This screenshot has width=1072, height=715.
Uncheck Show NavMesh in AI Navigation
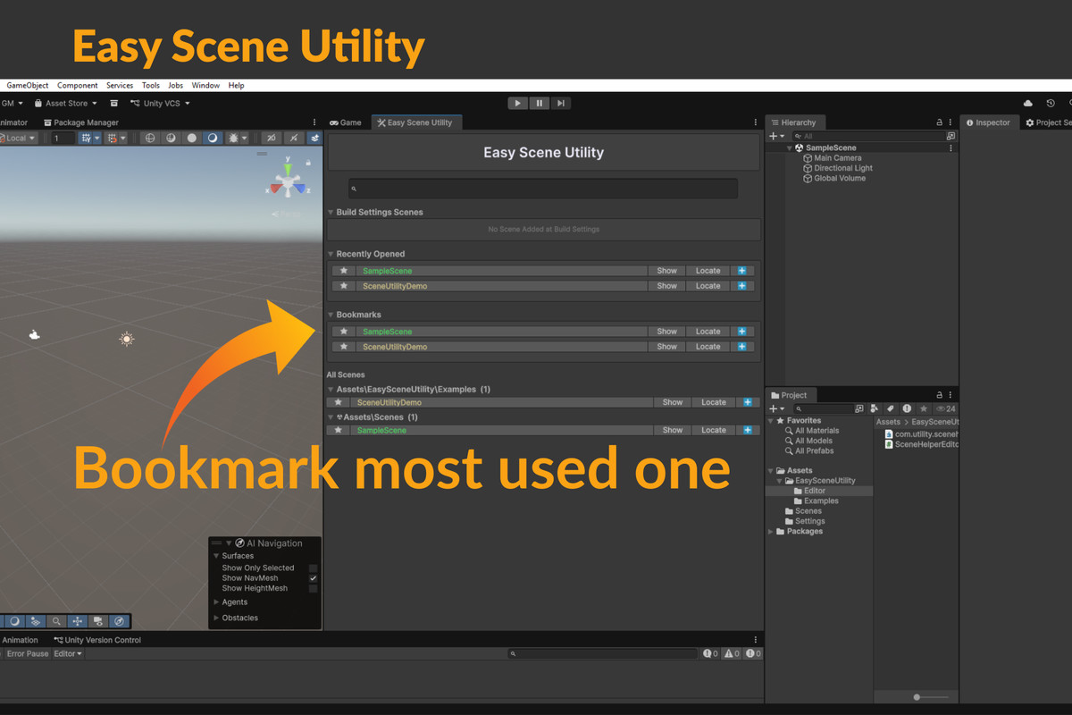coord(312,577)
